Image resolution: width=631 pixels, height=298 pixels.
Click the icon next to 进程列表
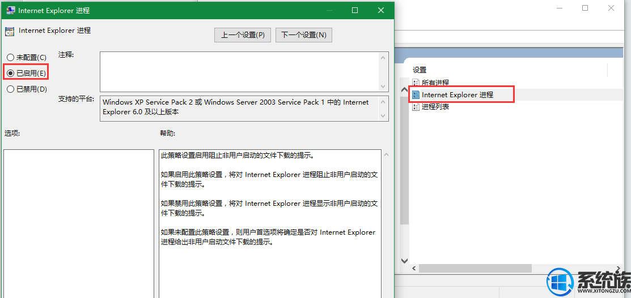click(416, 107)
